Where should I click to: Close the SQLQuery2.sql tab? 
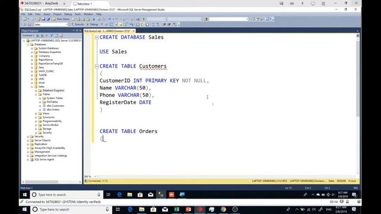click(x=133, y=31)
